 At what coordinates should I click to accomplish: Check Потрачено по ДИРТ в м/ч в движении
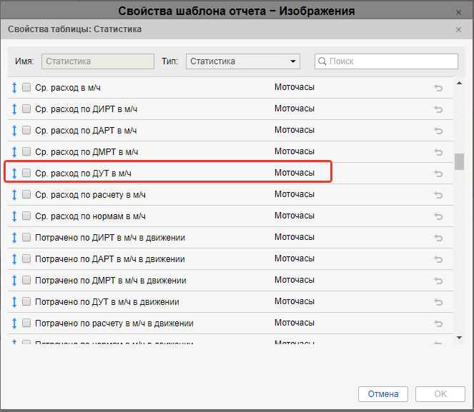coord(26,237)
